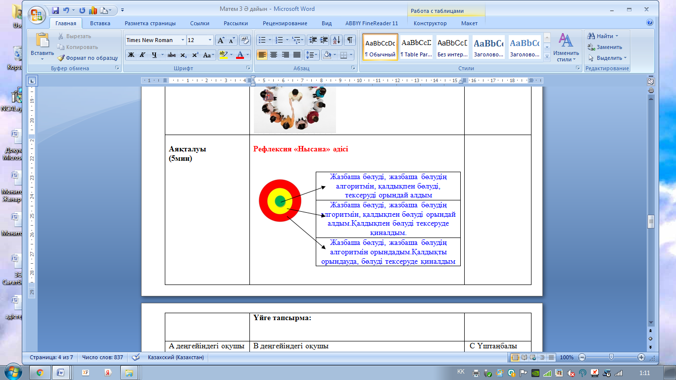Toggle show paragraph marks (¶)

[349, 40]
